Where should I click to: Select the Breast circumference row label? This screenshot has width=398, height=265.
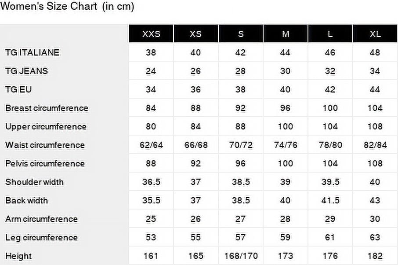coord(47,108)
